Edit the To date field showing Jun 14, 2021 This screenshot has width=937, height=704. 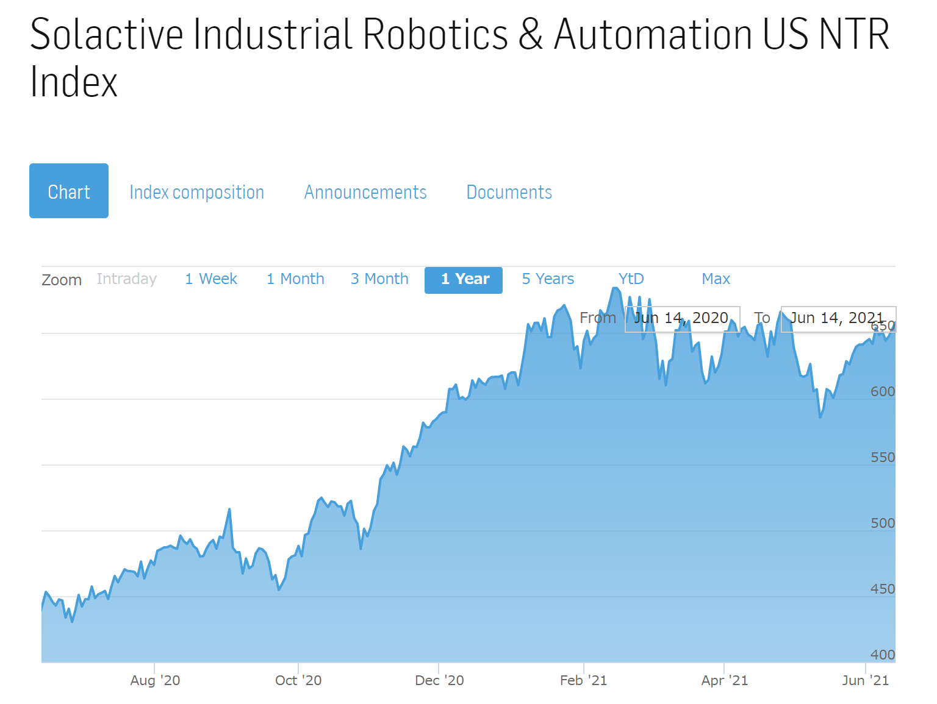(838, 318)
